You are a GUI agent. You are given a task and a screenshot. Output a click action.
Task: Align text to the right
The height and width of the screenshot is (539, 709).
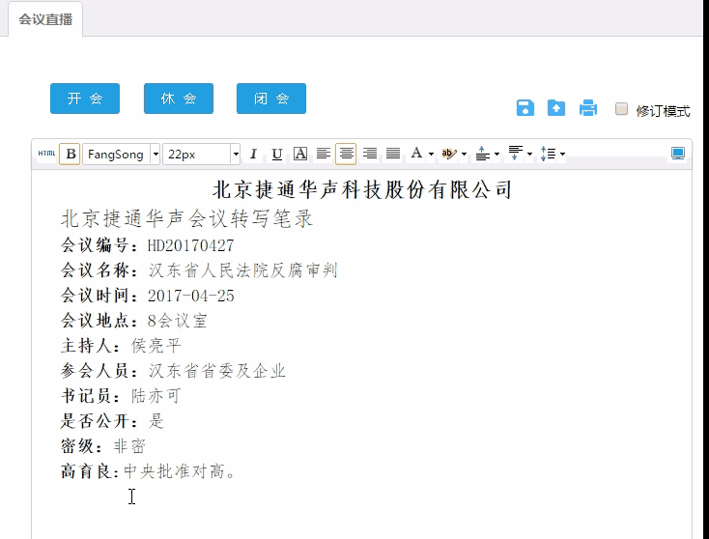coord(370,154)
